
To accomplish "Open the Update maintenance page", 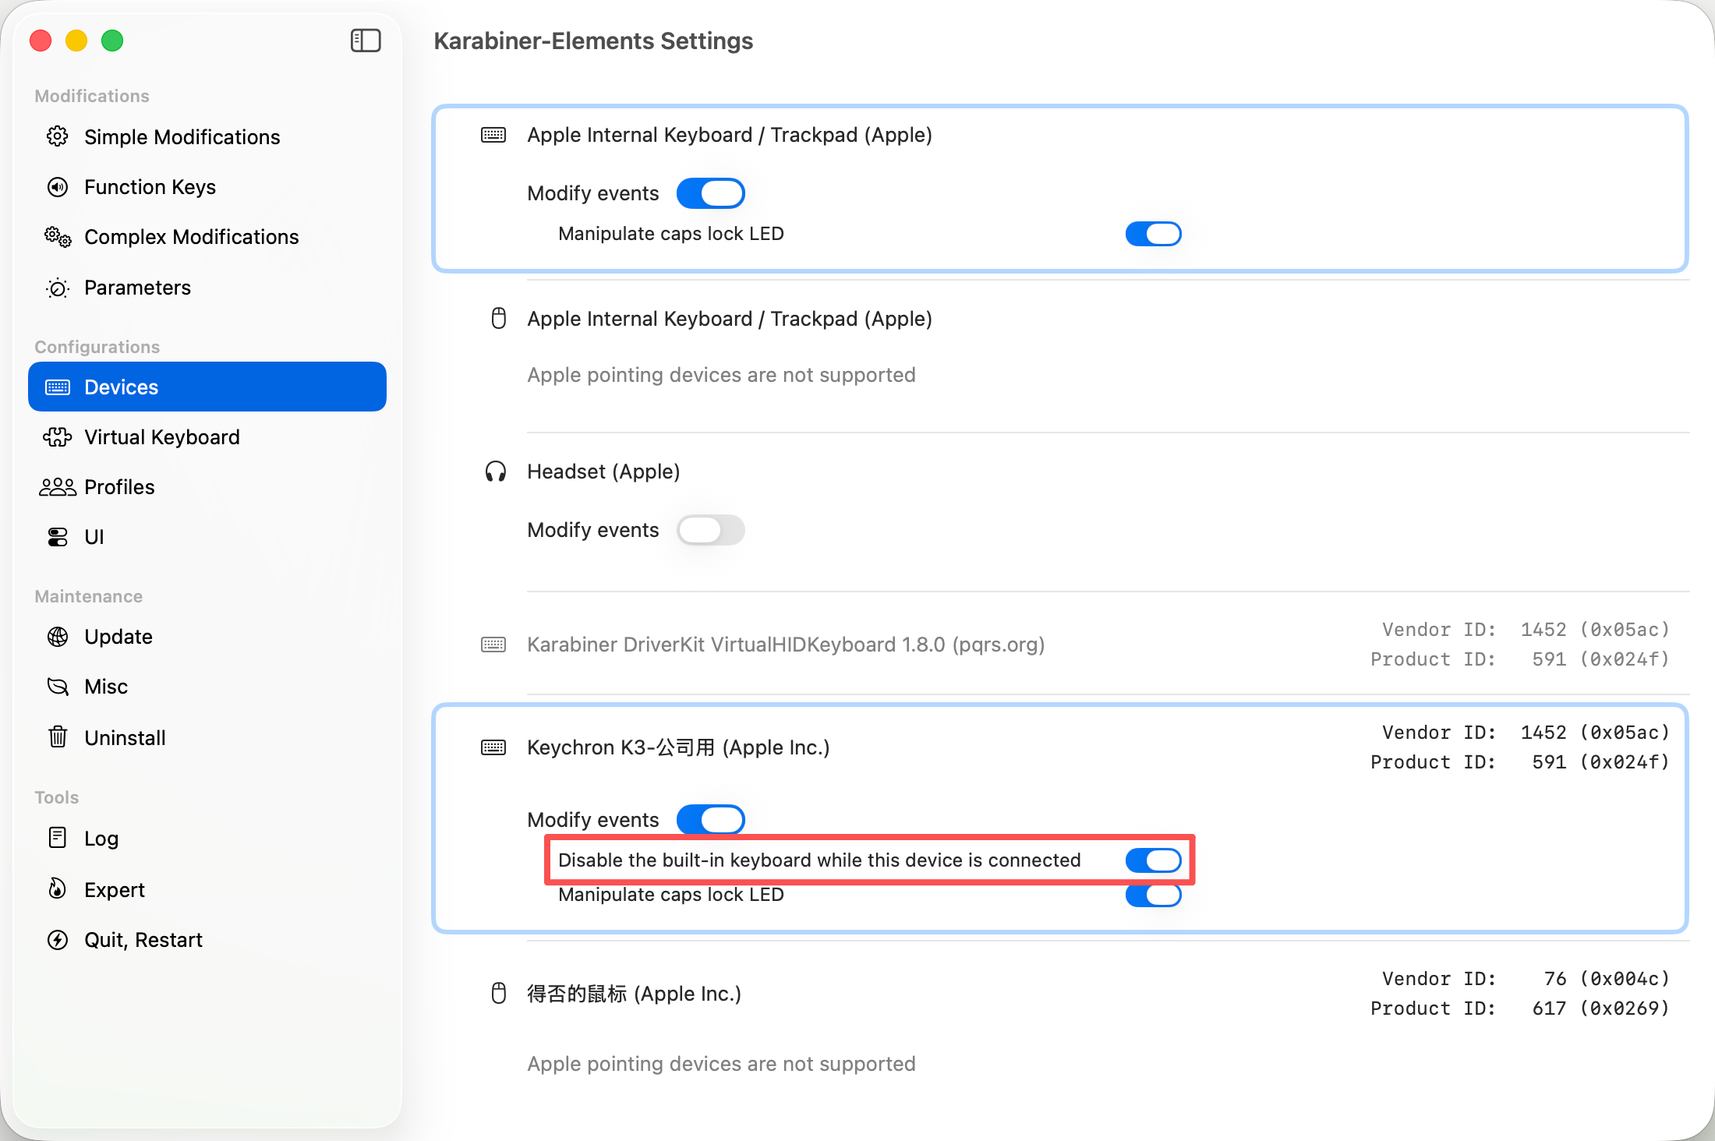I will (x=118, y=637).
